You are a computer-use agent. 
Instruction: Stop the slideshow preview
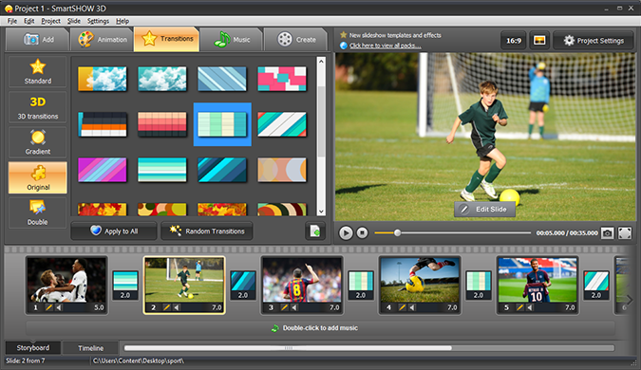(x=362, y=232)
